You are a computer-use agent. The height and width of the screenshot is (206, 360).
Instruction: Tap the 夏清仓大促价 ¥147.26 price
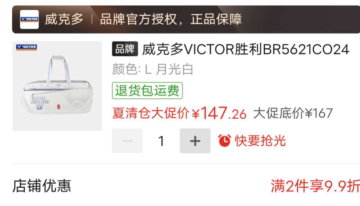pos(179,113)
